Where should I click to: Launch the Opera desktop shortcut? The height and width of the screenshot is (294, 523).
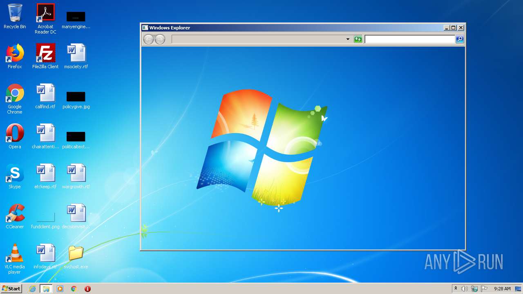click(15, 136)
